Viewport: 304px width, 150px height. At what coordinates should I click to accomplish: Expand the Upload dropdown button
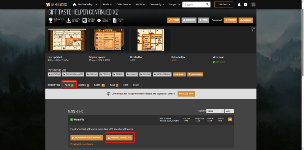[224, 4]
